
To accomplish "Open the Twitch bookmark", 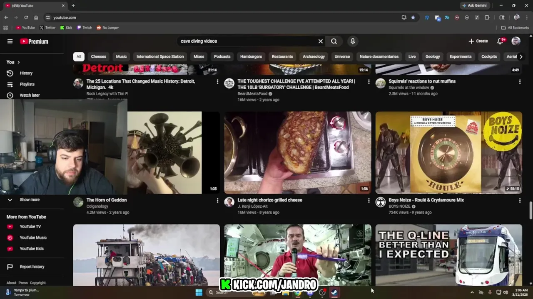I will pyautogui.click(x=85, y=28).
